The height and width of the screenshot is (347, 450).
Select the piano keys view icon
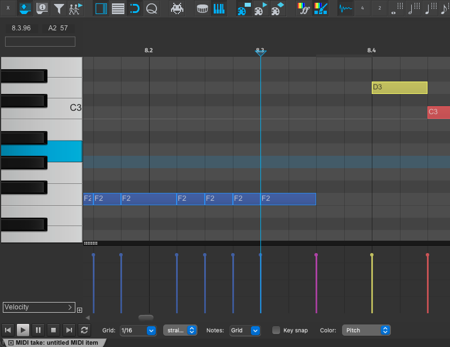[x=219, y=8]
